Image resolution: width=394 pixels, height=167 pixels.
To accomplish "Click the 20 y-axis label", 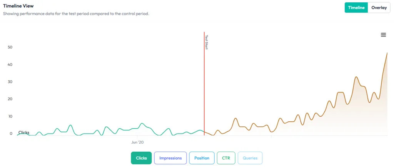I will point(10,99).
